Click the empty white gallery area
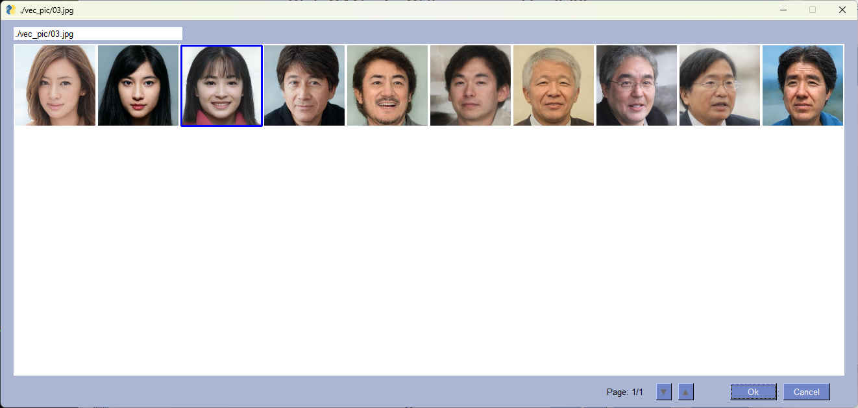 pos(428,253)
